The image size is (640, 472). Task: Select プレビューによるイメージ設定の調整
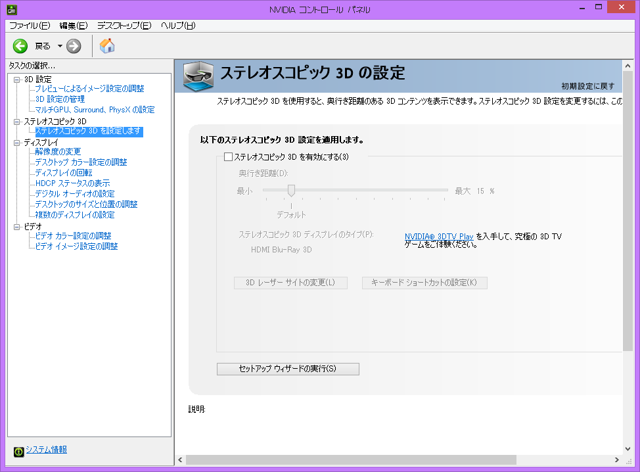click(89, 89)
